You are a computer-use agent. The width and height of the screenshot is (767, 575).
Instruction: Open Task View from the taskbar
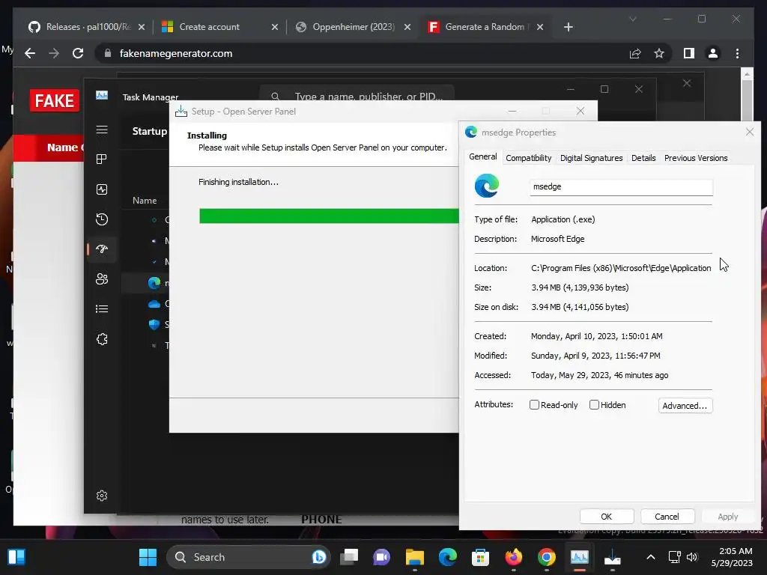(x=349, y=557)
